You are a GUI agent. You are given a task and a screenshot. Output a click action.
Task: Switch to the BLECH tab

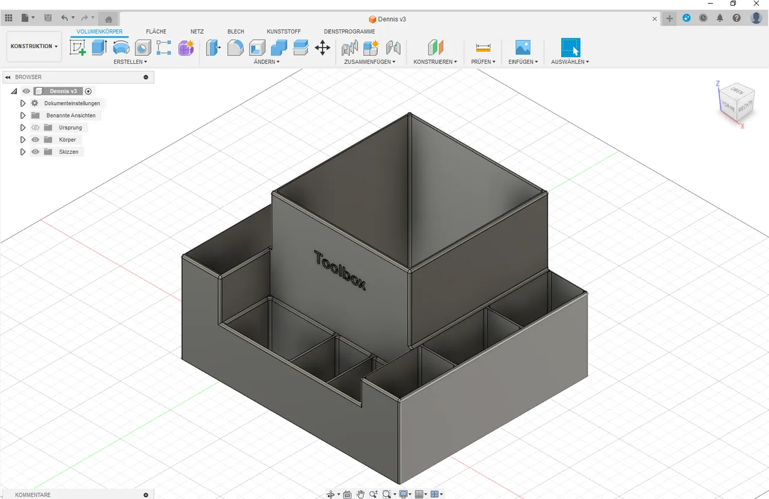[236, 31]
